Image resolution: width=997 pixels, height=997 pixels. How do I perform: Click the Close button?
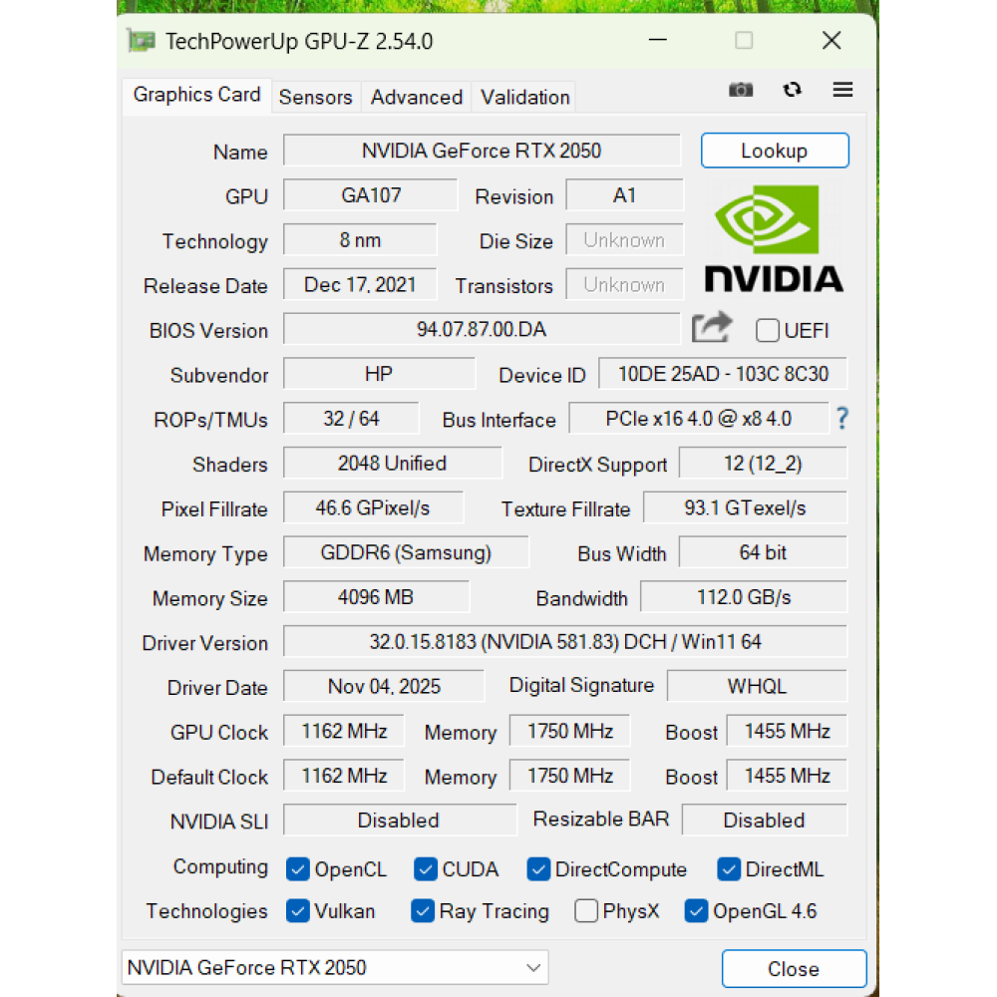pyautogui.click(x=794, y=969)
